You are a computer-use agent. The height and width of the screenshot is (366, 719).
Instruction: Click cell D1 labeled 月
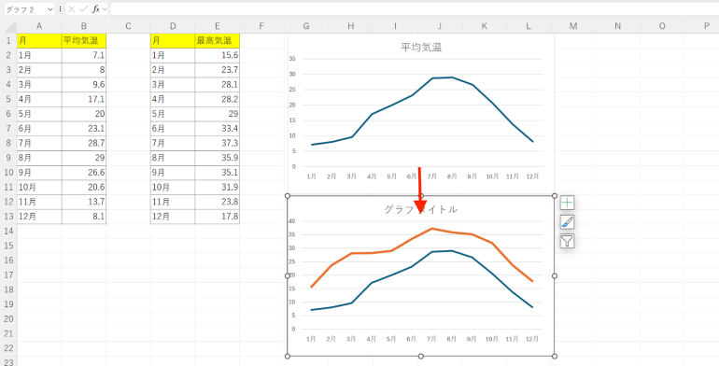(173, 41)
